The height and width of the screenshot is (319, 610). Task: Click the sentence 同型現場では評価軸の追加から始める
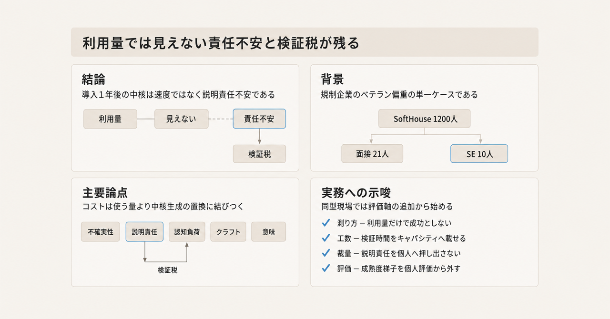click(x=387, y=207)
